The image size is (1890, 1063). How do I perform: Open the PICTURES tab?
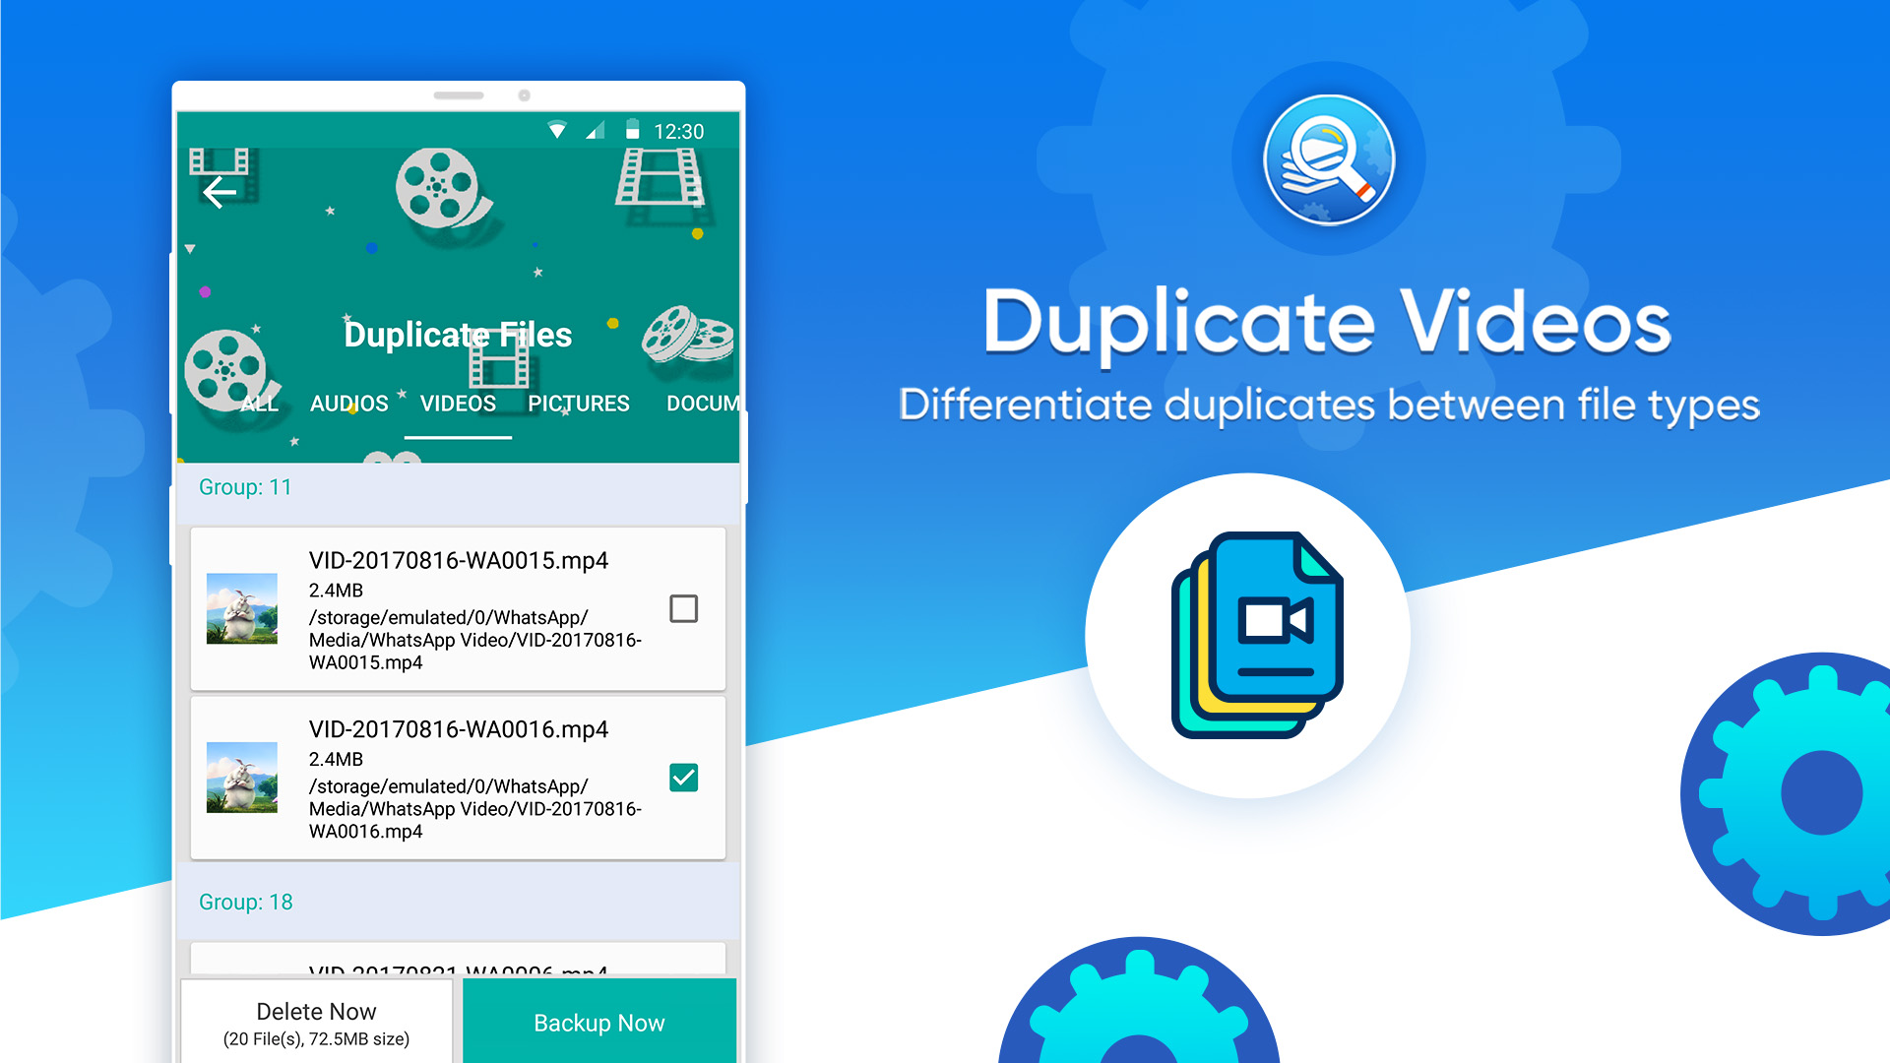(578, 404)
